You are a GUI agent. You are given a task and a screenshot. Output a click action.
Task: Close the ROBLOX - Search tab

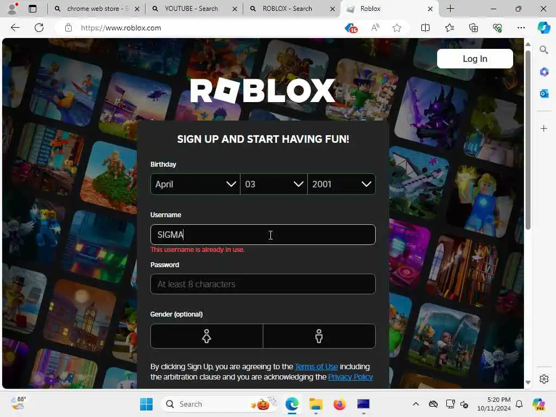click(x=332, y=9)
